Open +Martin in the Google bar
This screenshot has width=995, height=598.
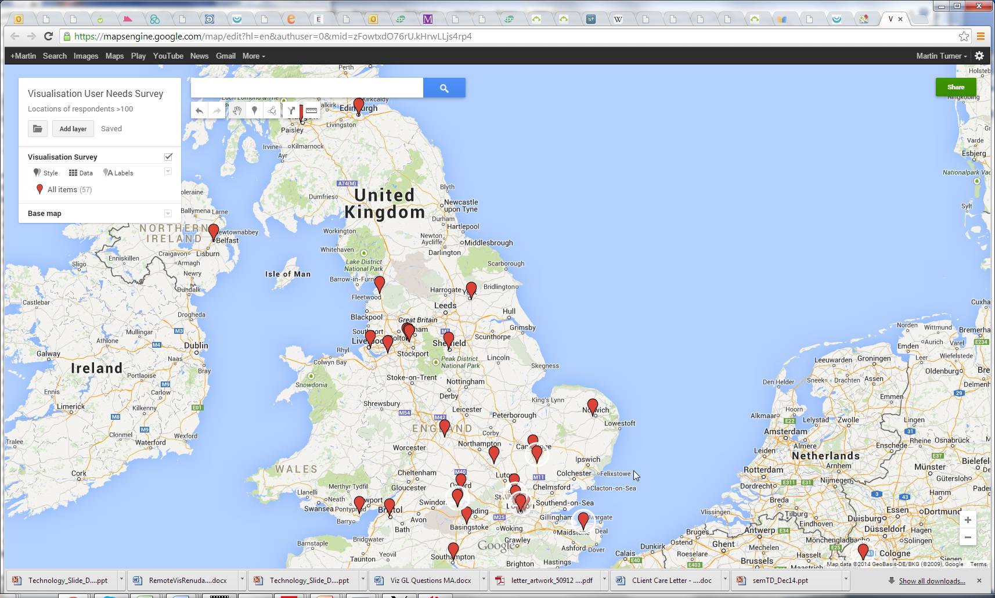coord(23,56)
